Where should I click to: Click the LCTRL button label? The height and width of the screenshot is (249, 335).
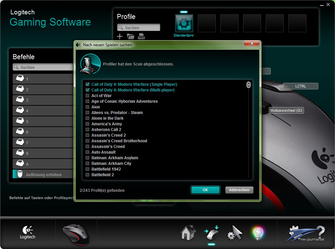tap(300, 86)
